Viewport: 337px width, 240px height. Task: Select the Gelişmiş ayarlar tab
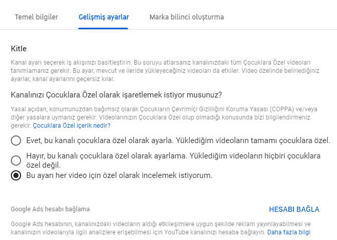point(103,17)
